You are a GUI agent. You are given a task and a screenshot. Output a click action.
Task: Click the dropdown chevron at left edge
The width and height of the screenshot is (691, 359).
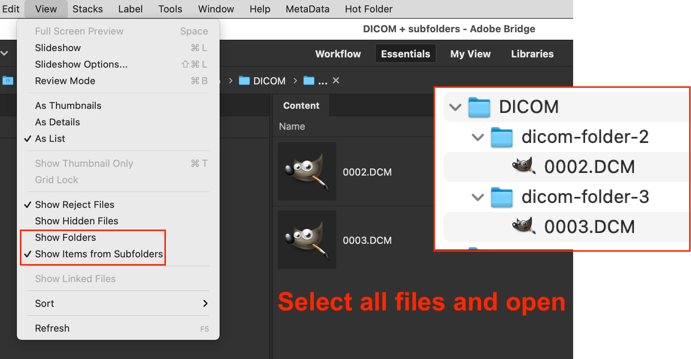(4, 53)
